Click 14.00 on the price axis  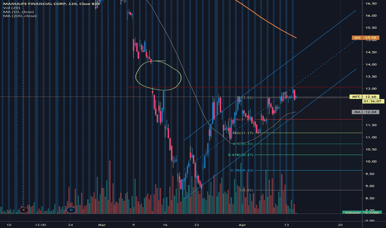(x=371, y=64)
